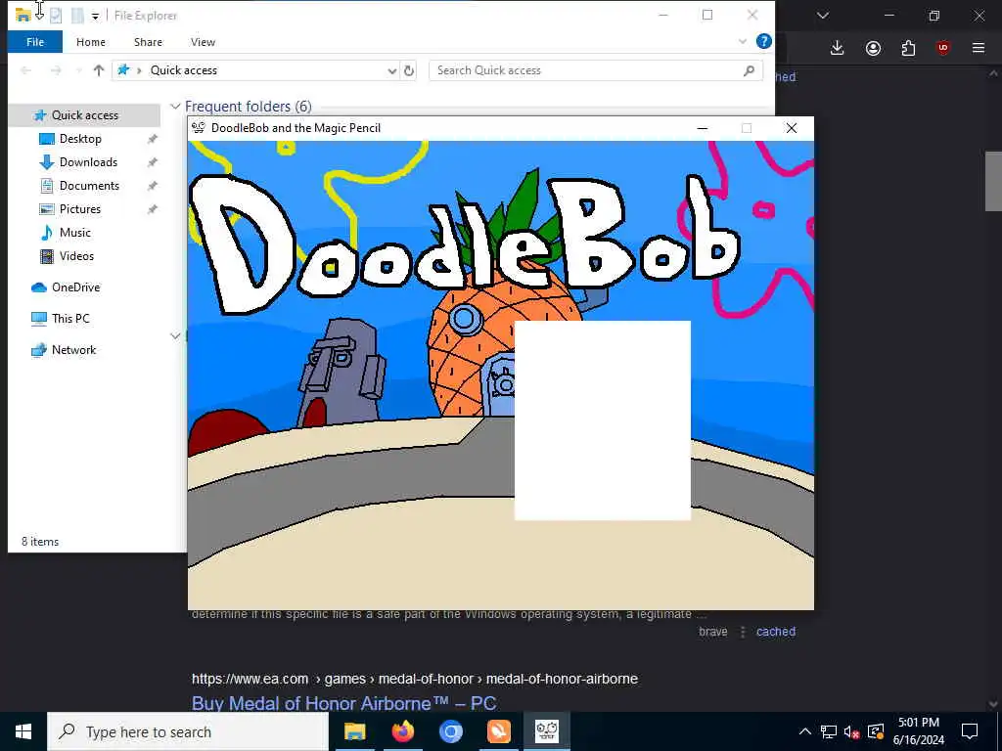Open Videos in the navigation pane
The width and height of the screenshot is (1002, 751).
pyautogui.click(x=76, y=256)
